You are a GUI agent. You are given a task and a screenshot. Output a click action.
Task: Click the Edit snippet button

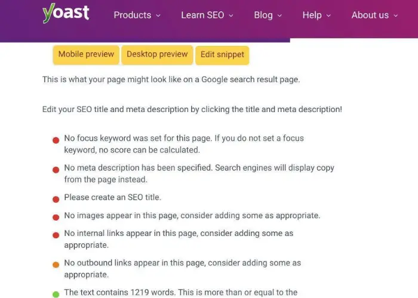[222, 55]
